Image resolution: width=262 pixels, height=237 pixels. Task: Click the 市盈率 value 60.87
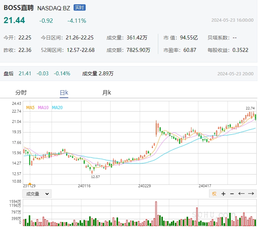pos(189,50)
